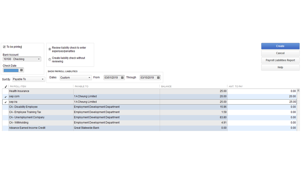Screen dimensions: 302x170
Task: Click the scrollbar up arrow of the liabilities table
Action: coord(298,90)
